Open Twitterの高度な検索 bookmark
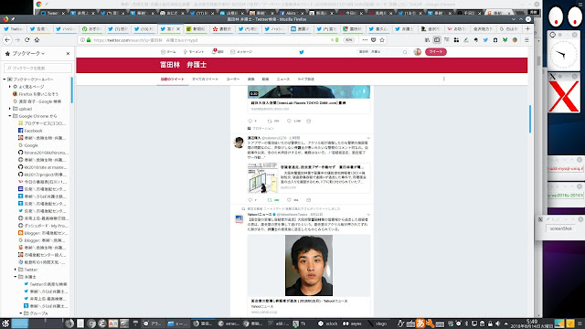Image resolution: width=585 pixels, height=329 pixels. [x=46, y=284]
